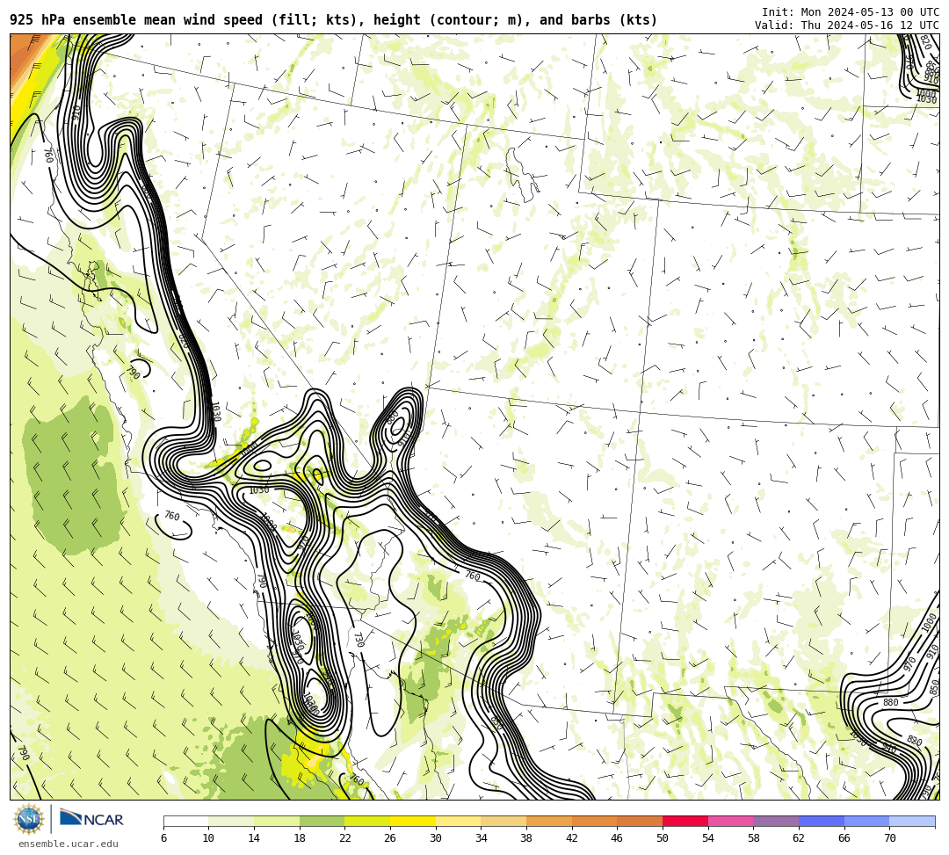Select the Valid: Thu 2024-05-16 12 UTC text

click(847, 25)
